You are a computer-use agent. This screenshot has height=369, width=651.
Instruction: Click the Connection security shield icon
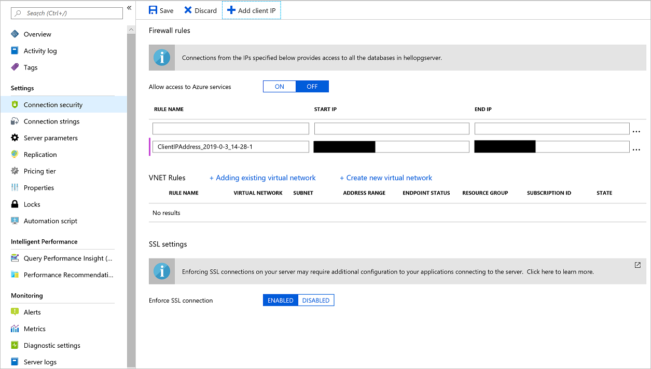(x=15, y=105)
